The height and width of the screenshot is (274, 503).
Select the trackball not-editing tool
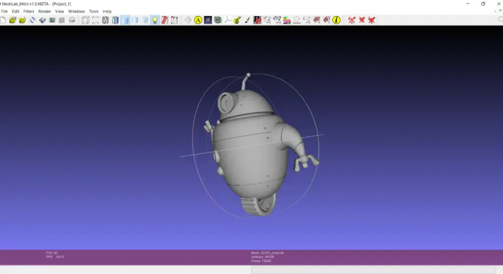[x=188, y=20]
